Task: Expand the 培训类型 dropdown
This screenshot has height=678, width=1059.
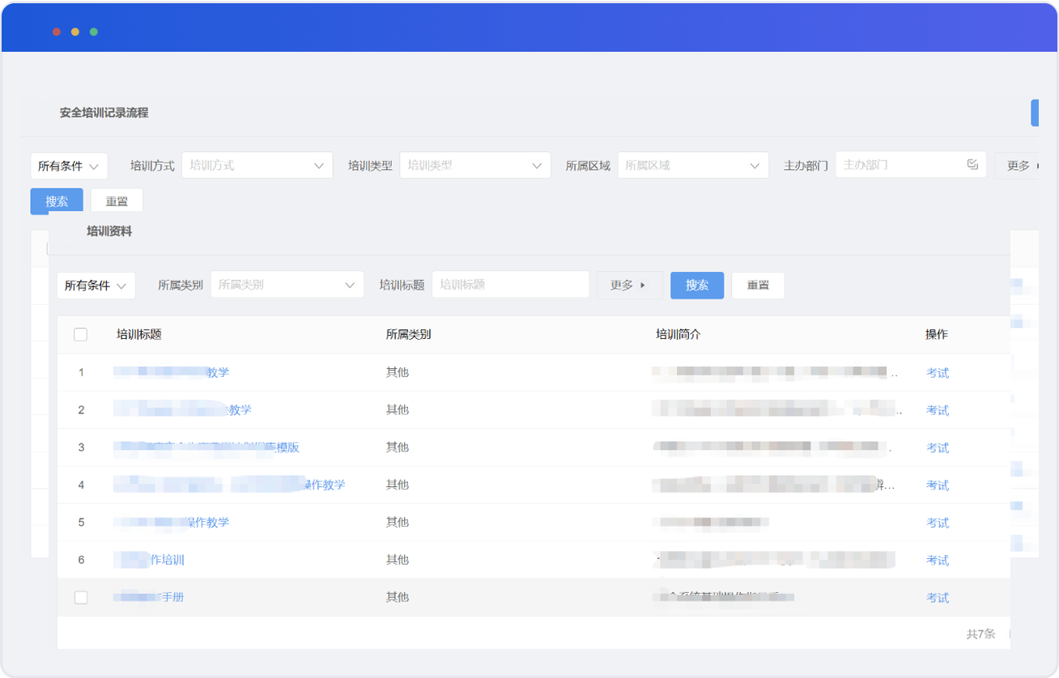Action: (x=474, y=165)
